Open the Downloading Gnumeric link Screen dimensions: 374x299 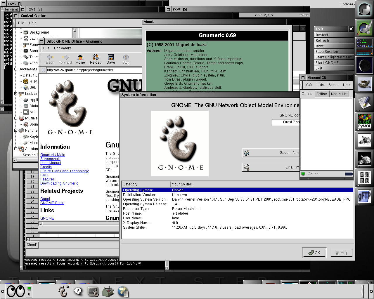(59, 183)
